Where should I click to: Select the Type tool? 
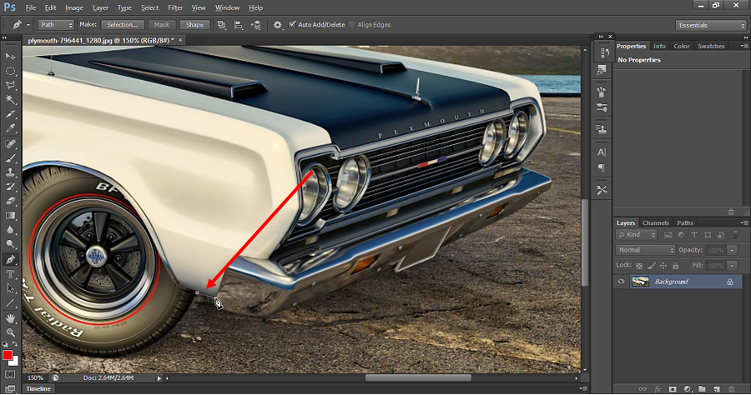coord(10,274)
